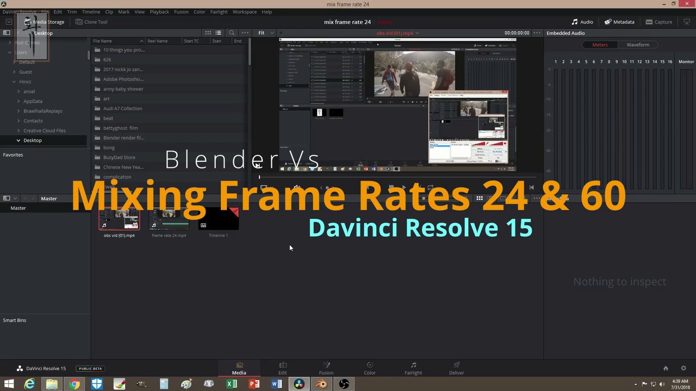Expand the Guest folder chevron
696x391 pixels.
pos(14,72)
